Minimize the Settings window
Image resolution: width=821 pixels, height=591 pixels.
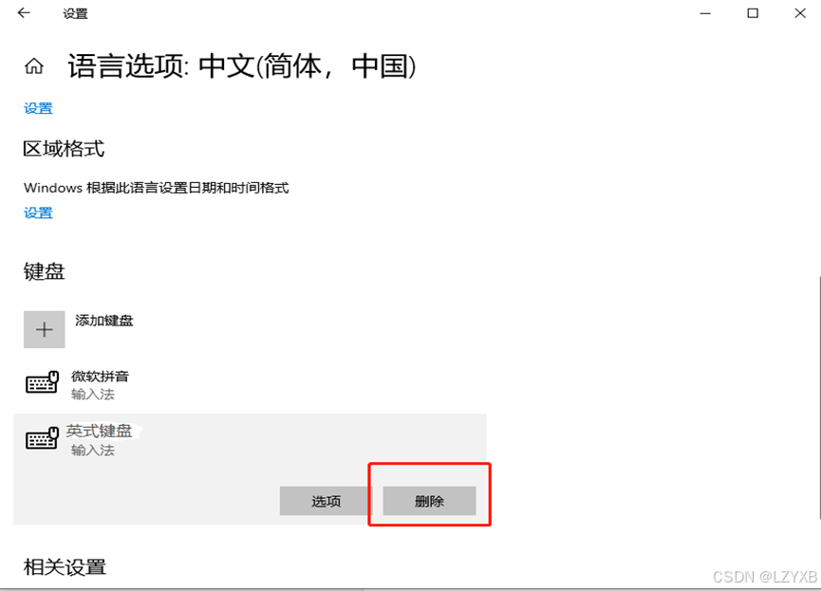pyautogui.click(x=705, y=13)
